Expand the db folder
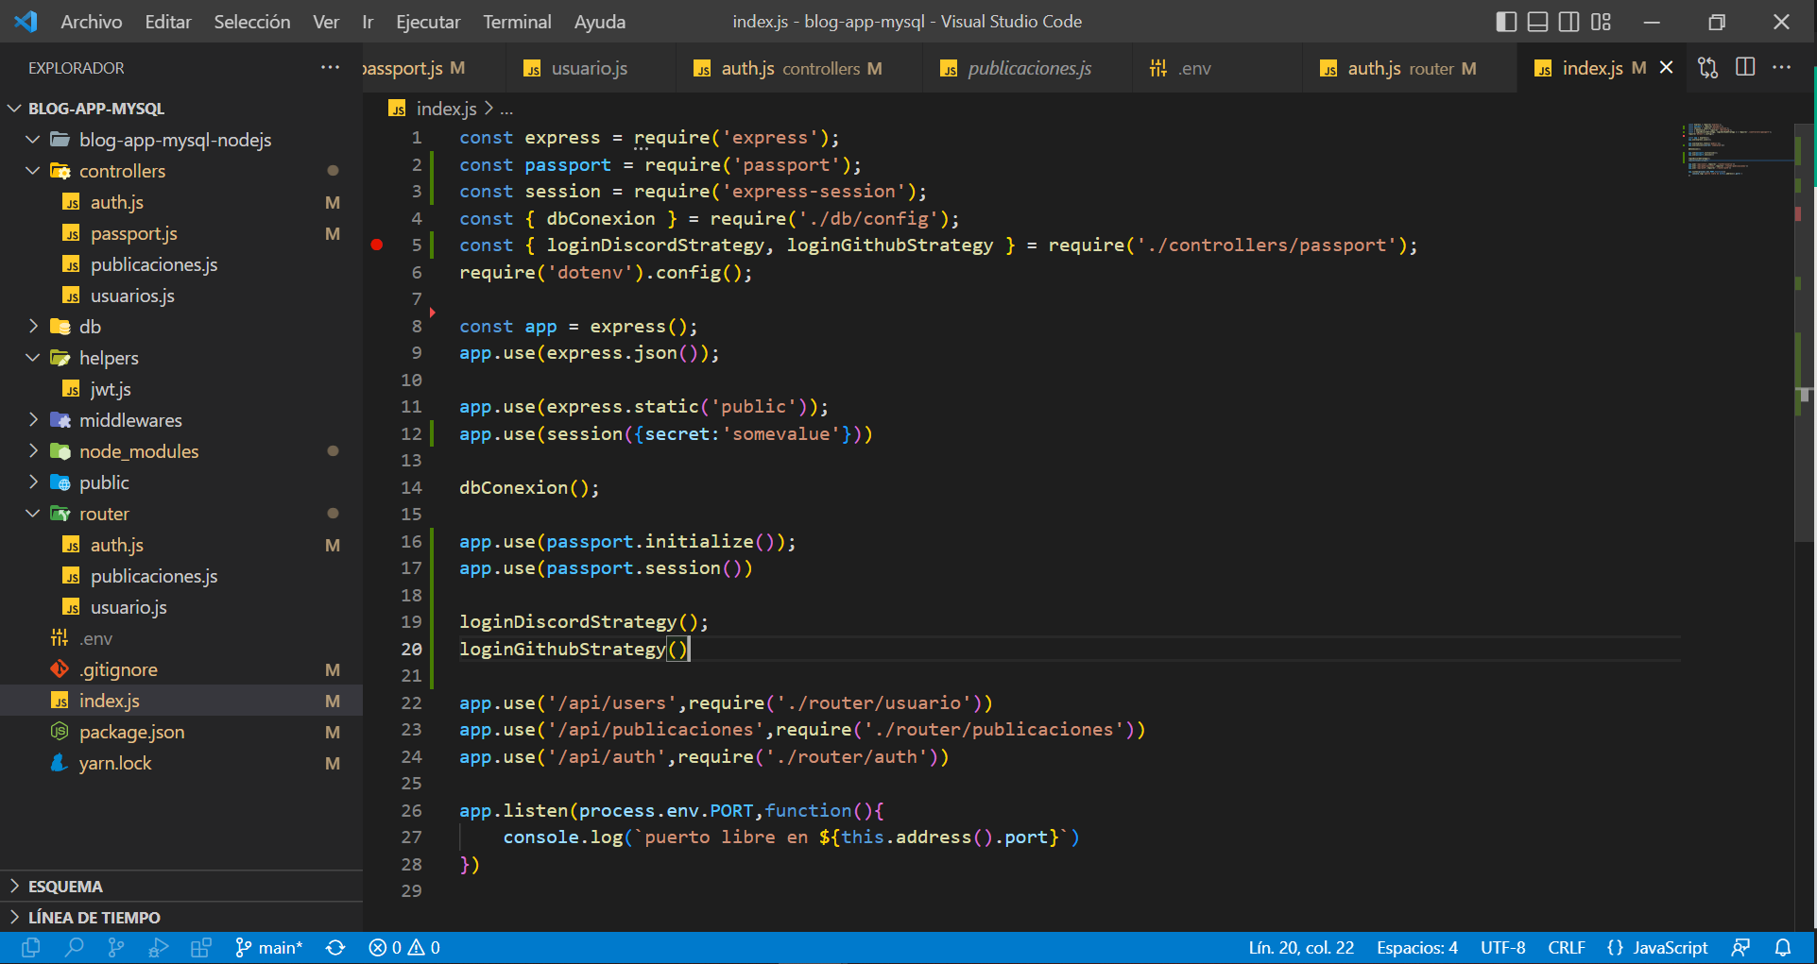 33,327
